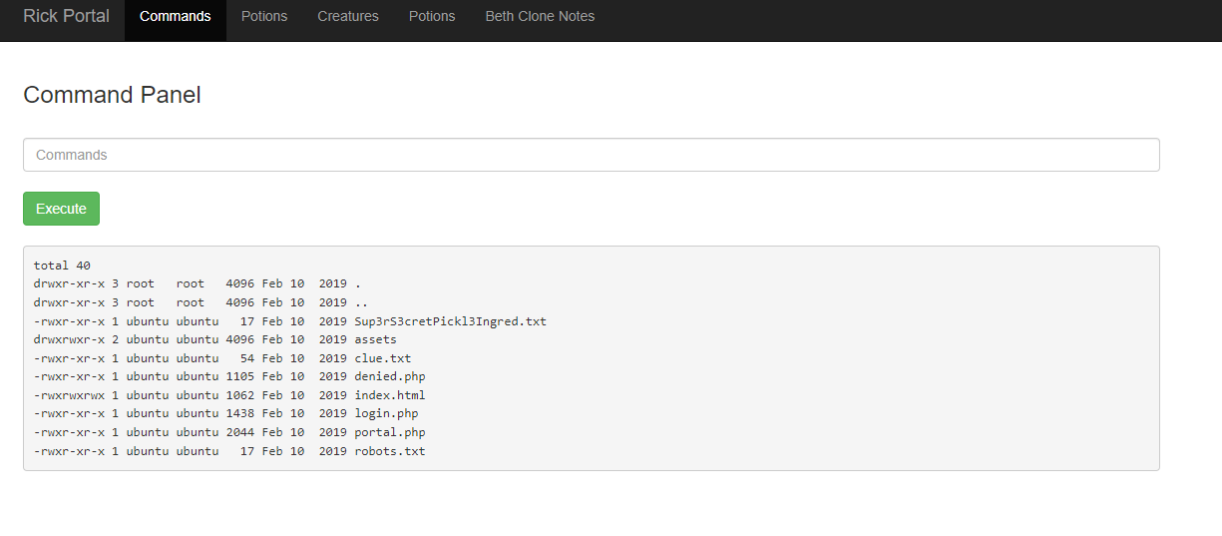Click the green Execute button
Screen dimensions: 1222x536
coord(61,209)
